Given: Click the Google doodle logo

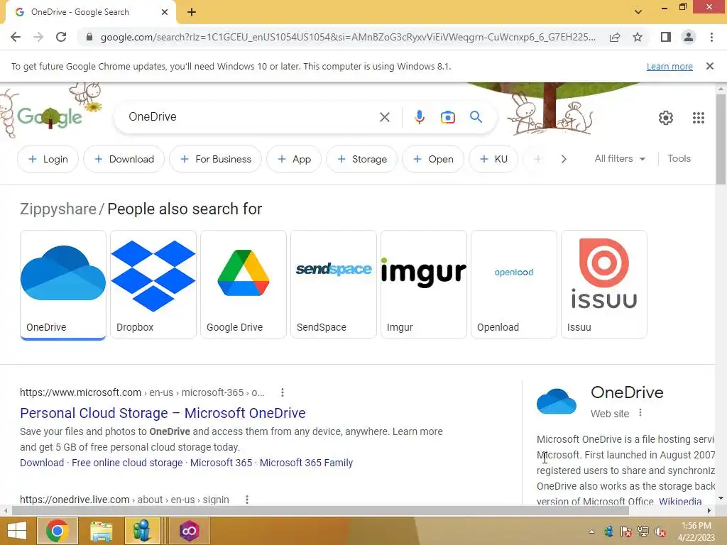Looking at the screenshot, I should click(x=50, y=117).
